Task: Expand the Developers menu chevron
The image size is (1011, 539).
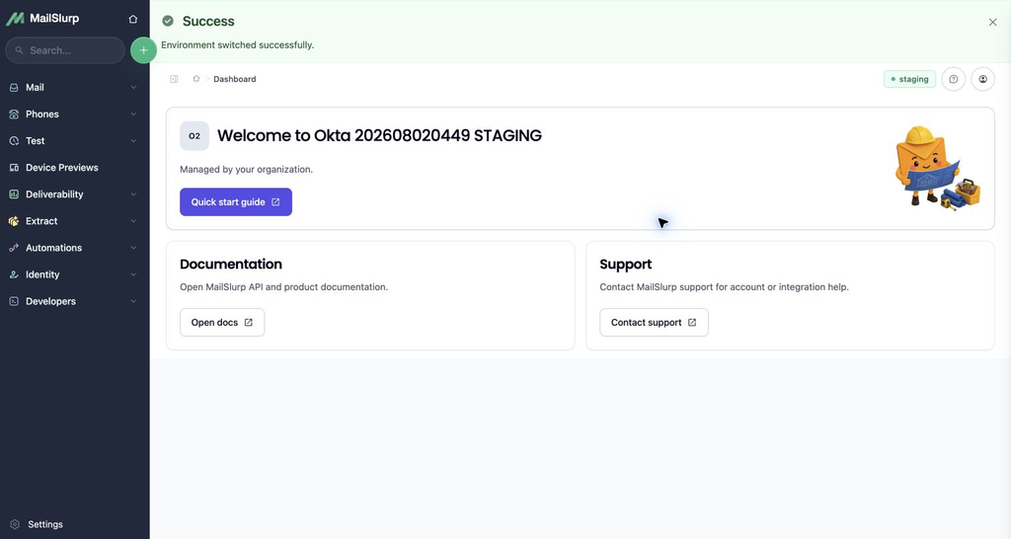Action: tap(133, 301)
